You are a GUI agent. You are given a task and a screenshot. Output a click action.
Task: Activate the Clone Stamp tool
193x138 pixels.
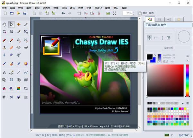(x=4, y=47)
